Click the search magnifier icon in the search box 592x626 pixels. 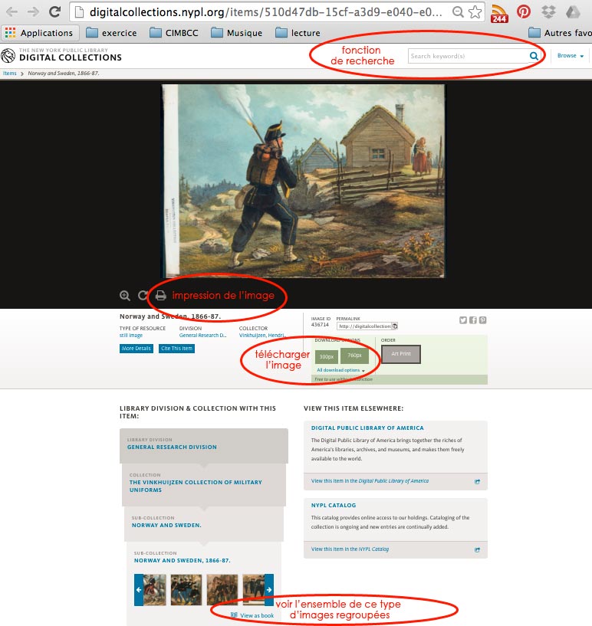534,56
